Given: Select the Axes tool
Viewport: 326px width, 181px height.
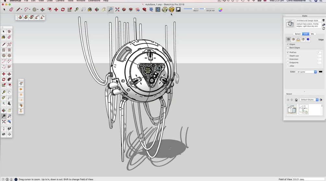Looking at the screenshot, I should pos(4,103).
